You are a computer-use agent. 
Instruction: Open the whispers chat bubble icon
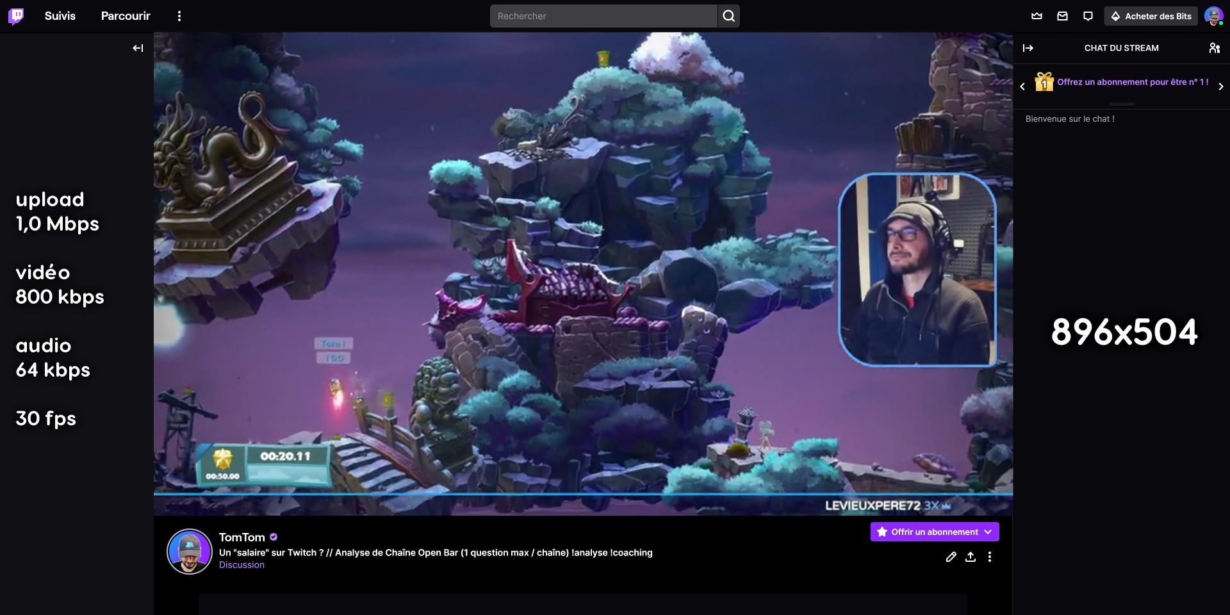[x=1088, y=16]
